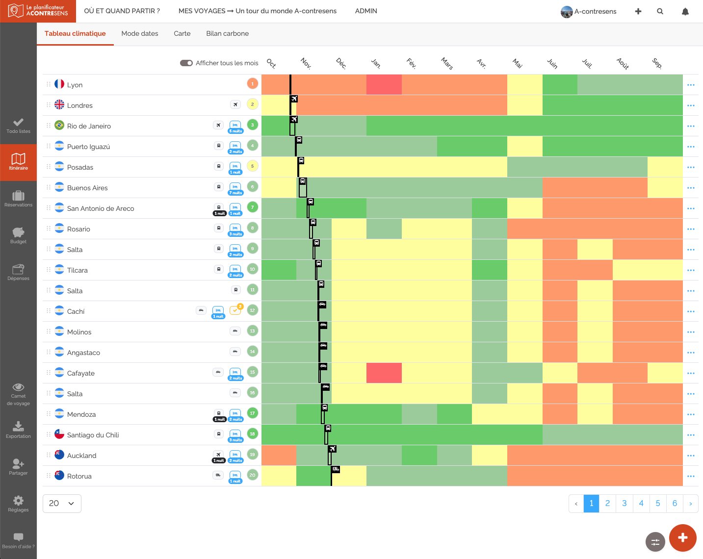Click the bus transport icon for Puerto Iguazú
This screenshot has width=703, height=559.
219,146
